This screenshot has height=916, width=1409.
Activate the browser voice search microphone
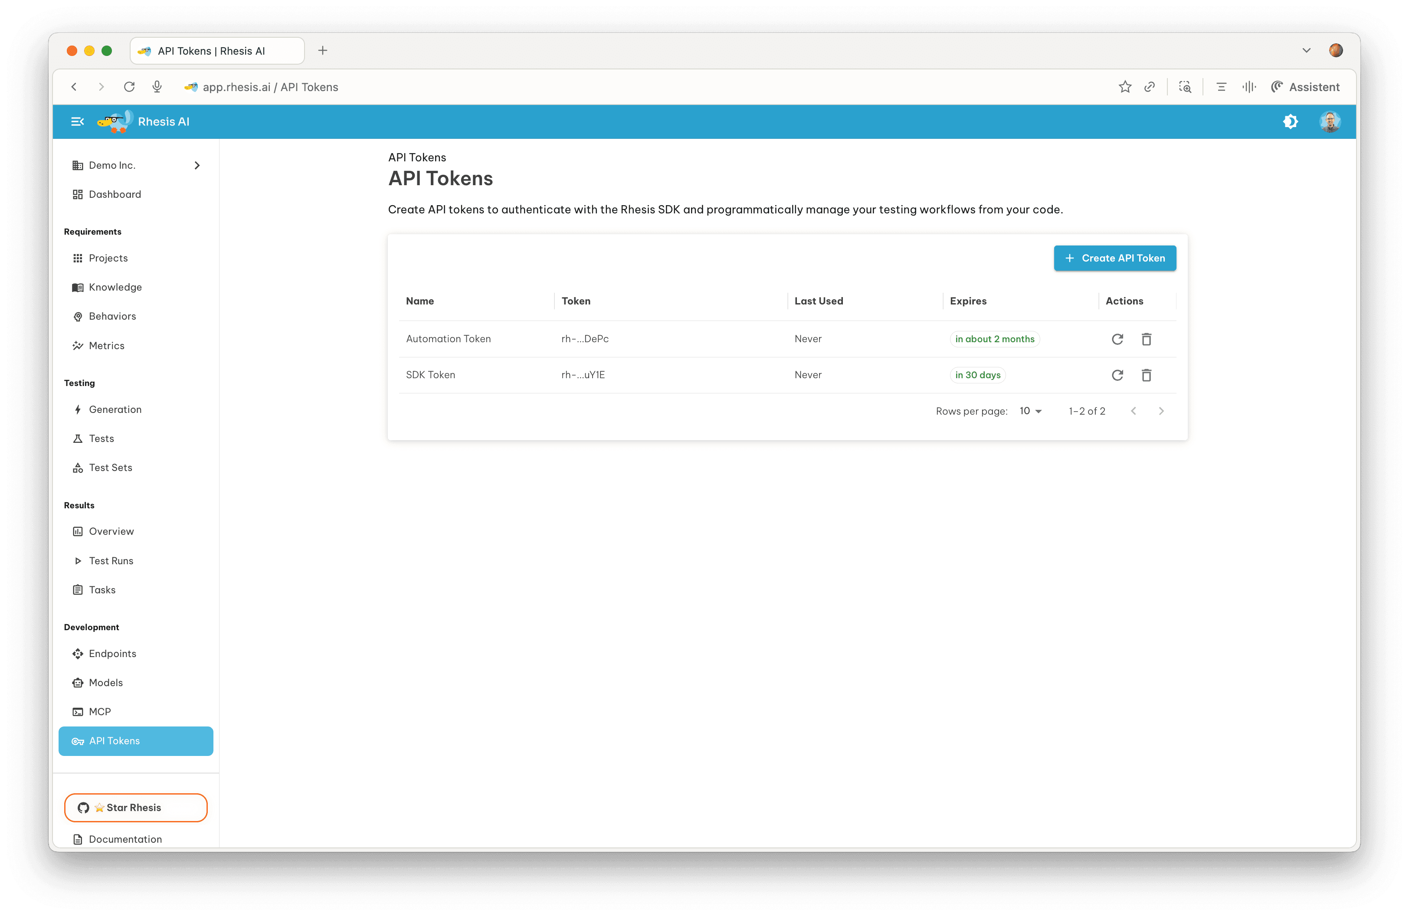pyautogui.click(x=156, y=86)
